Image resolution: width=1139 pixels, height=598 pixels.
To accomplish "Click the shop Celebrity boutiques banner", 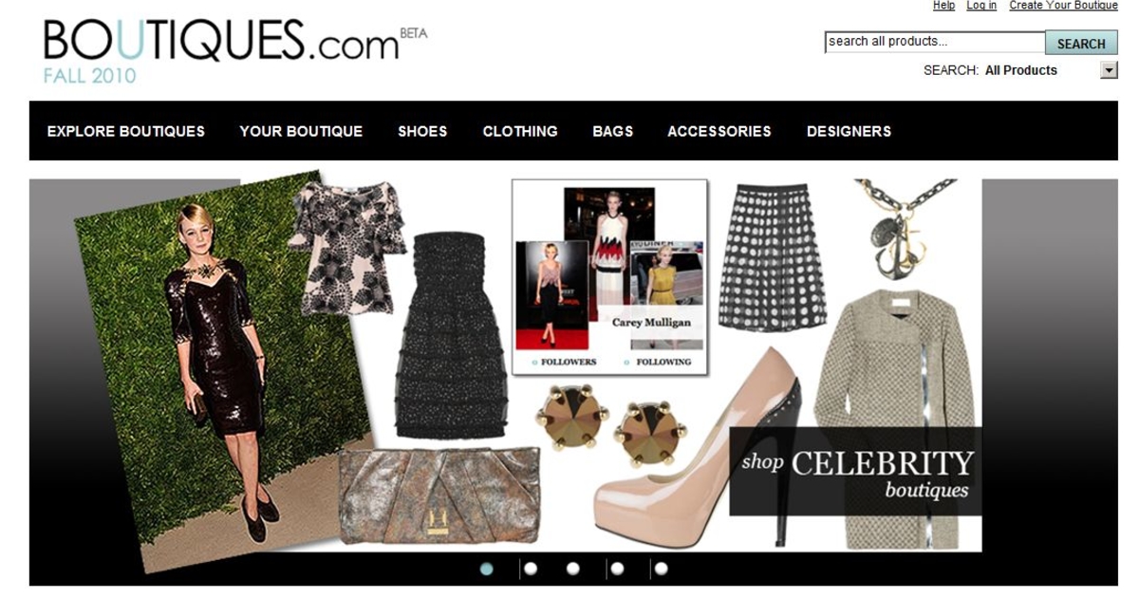I will 855,472.
